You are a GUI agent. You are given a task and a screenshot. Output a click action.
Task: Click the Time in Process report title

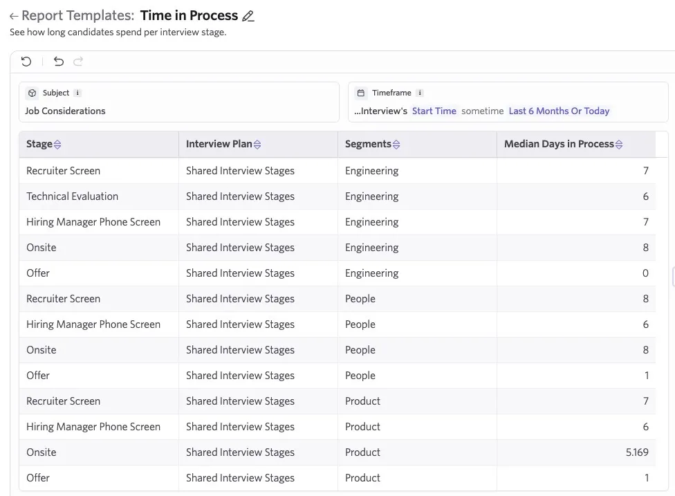click(x=189, y=15)
